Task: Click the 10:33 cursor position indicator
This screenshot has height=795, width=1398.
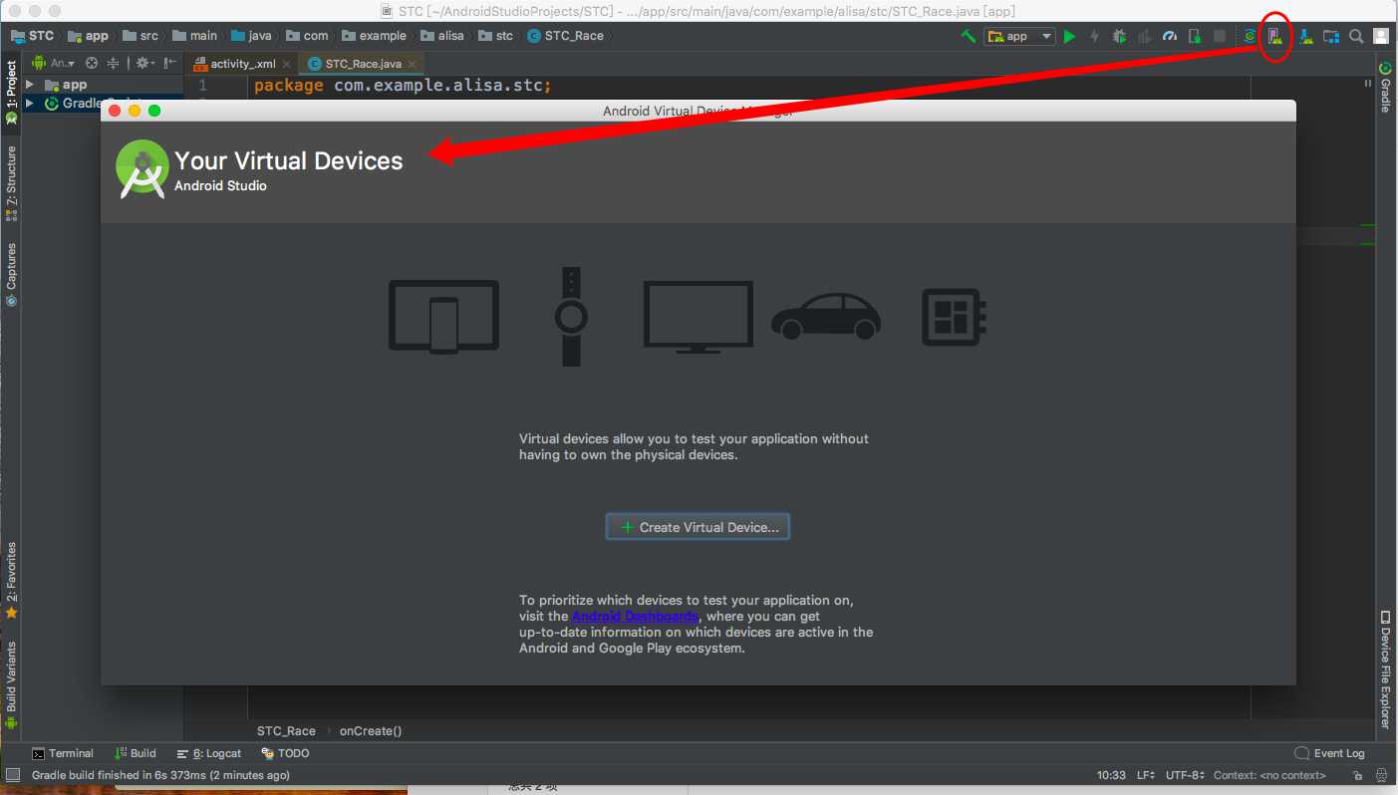Action: [1111, 775]
